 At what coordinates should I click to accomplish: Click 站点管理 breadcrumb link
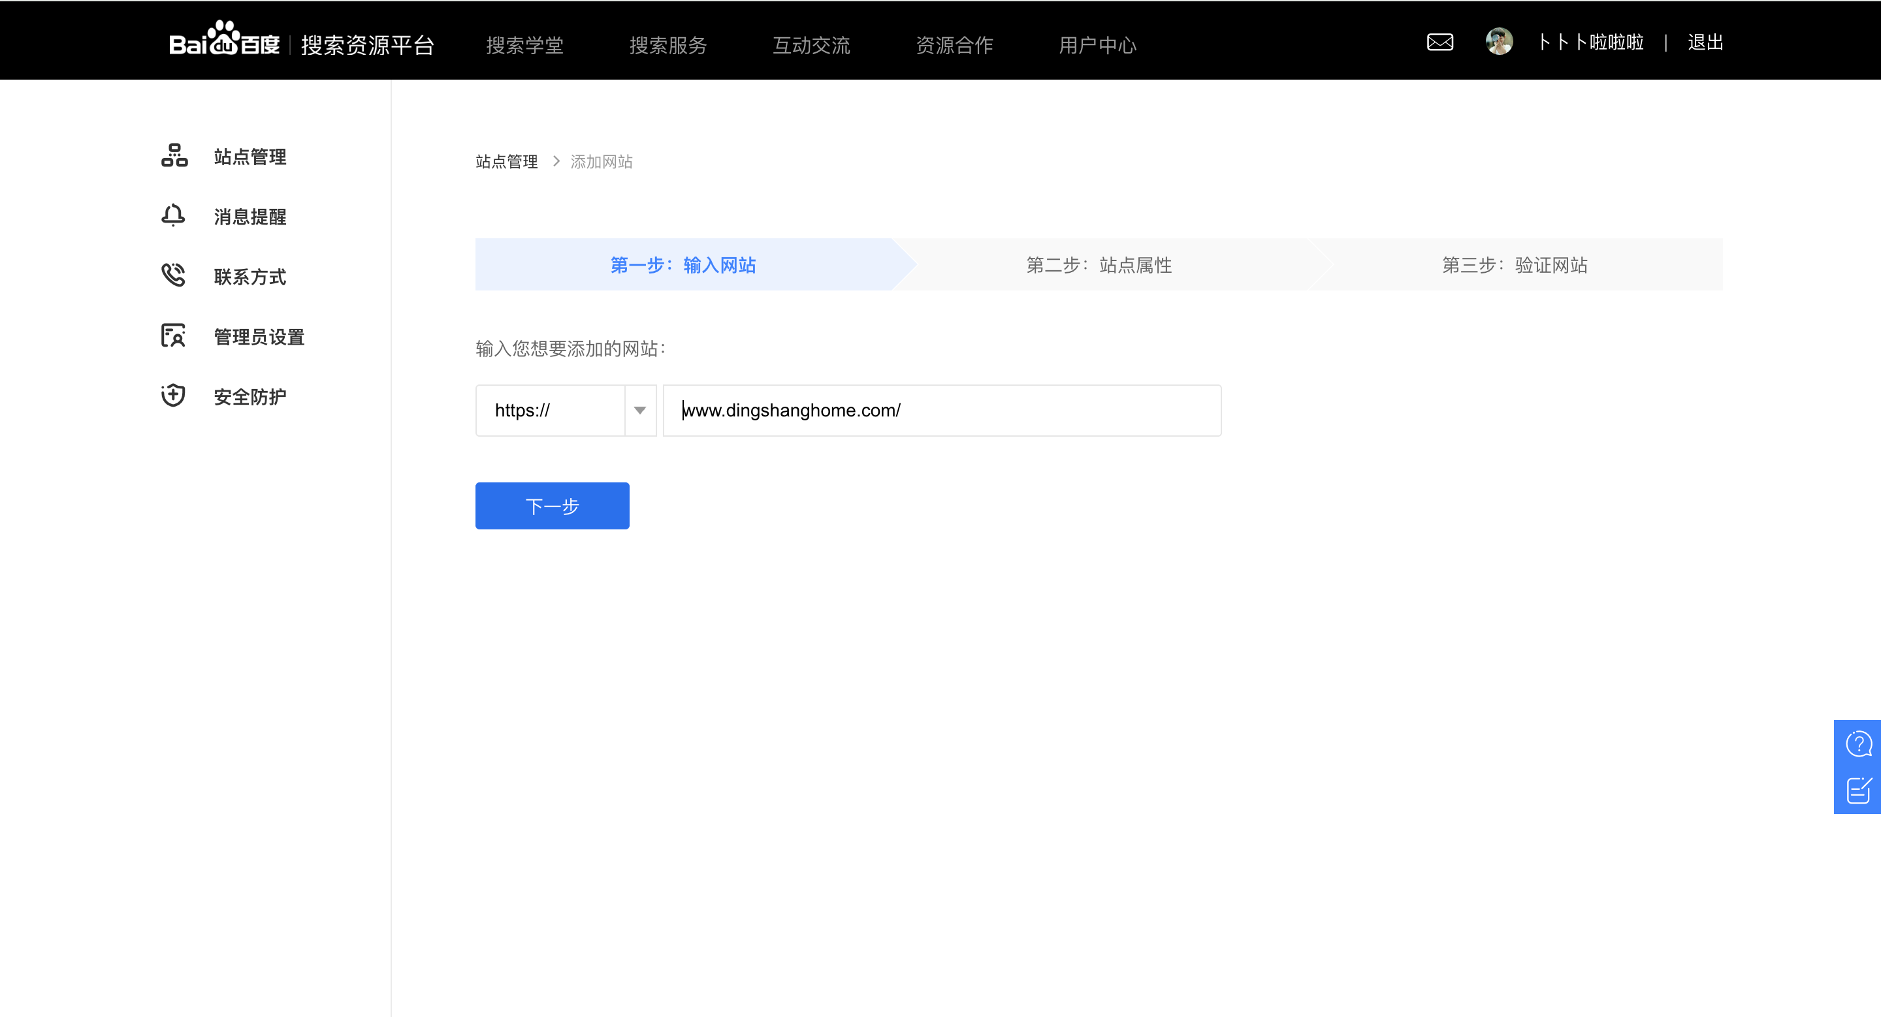tap(506, 161)
